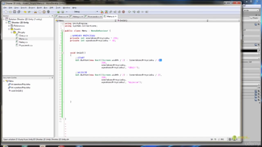The image size is (262, 147).
Task: Click the slider track in Unity inspector
Action: [245, 62]
